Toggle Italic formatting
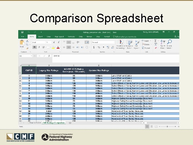This screenshot has height=145, width=193. pyautogui.click(x=39, y=47)
